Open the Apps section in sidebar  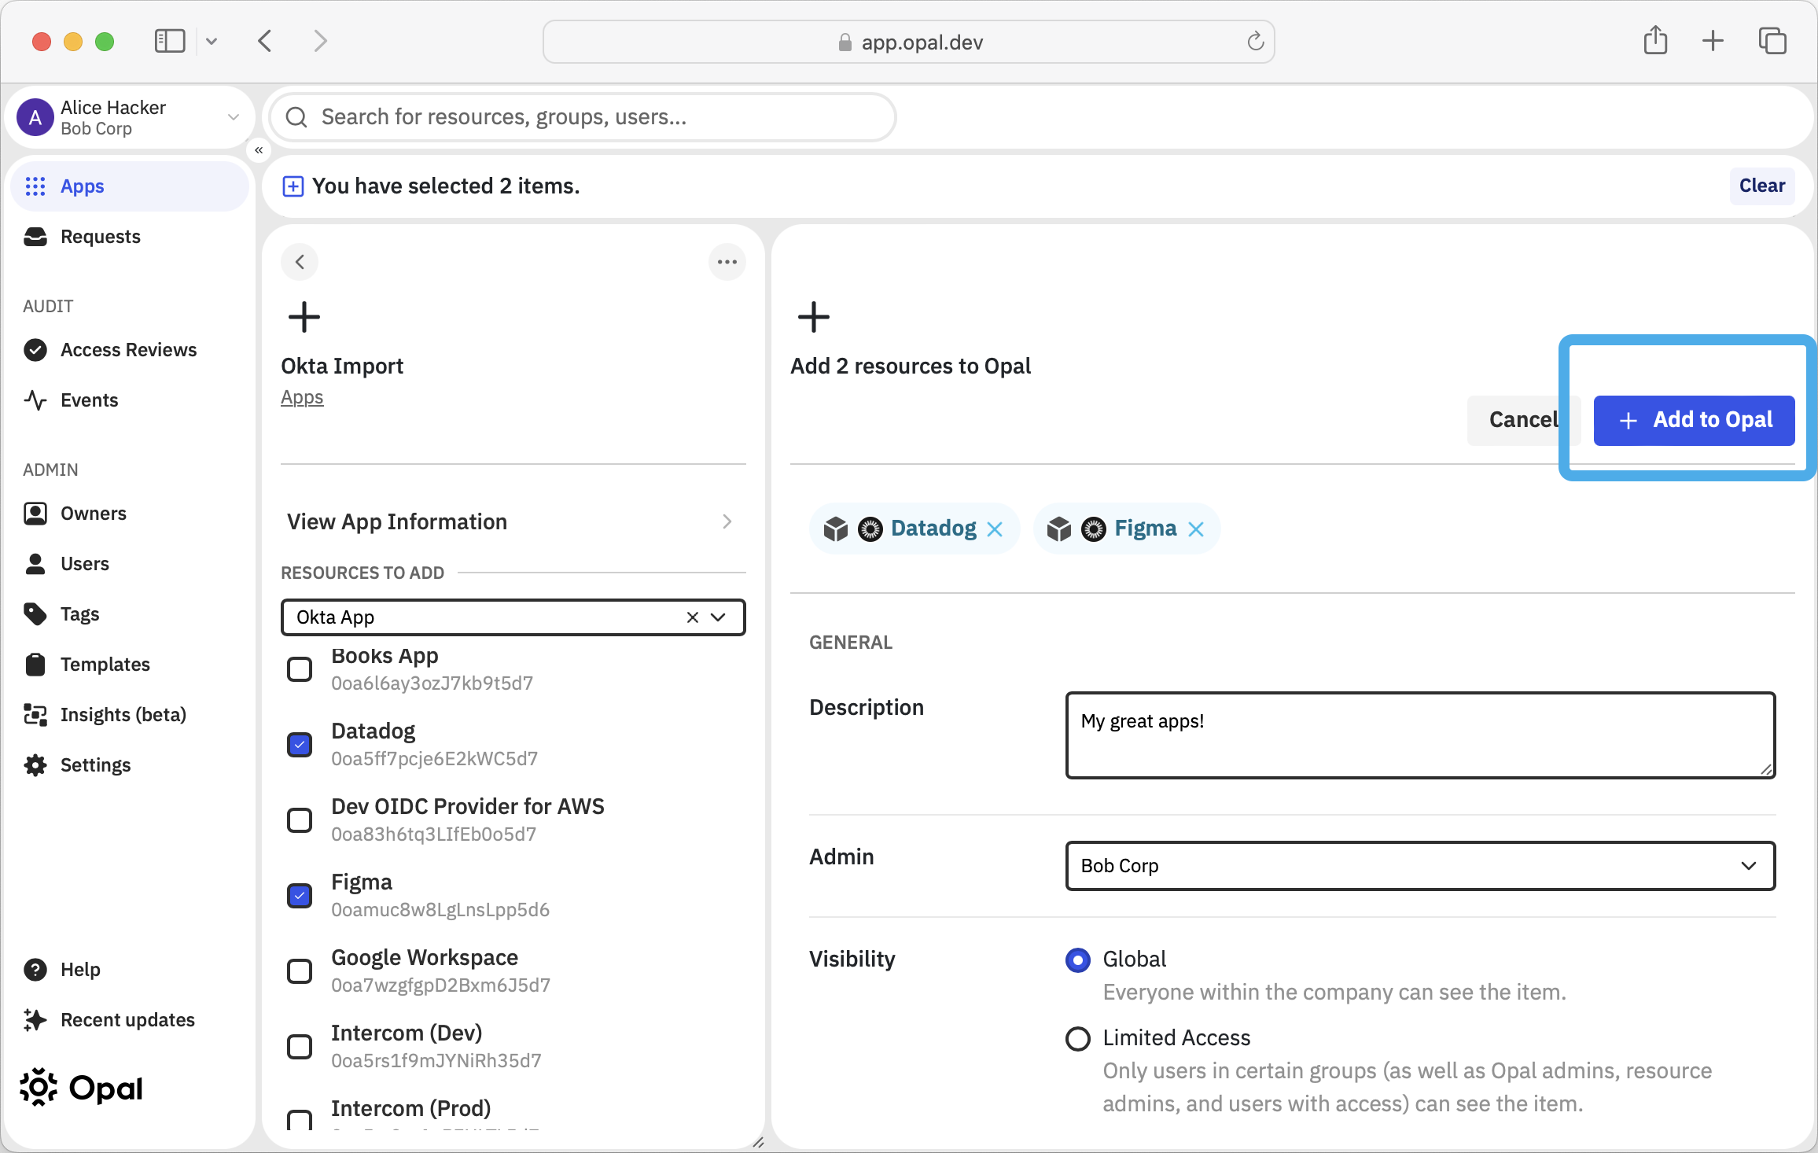click(x=130, y=186)
